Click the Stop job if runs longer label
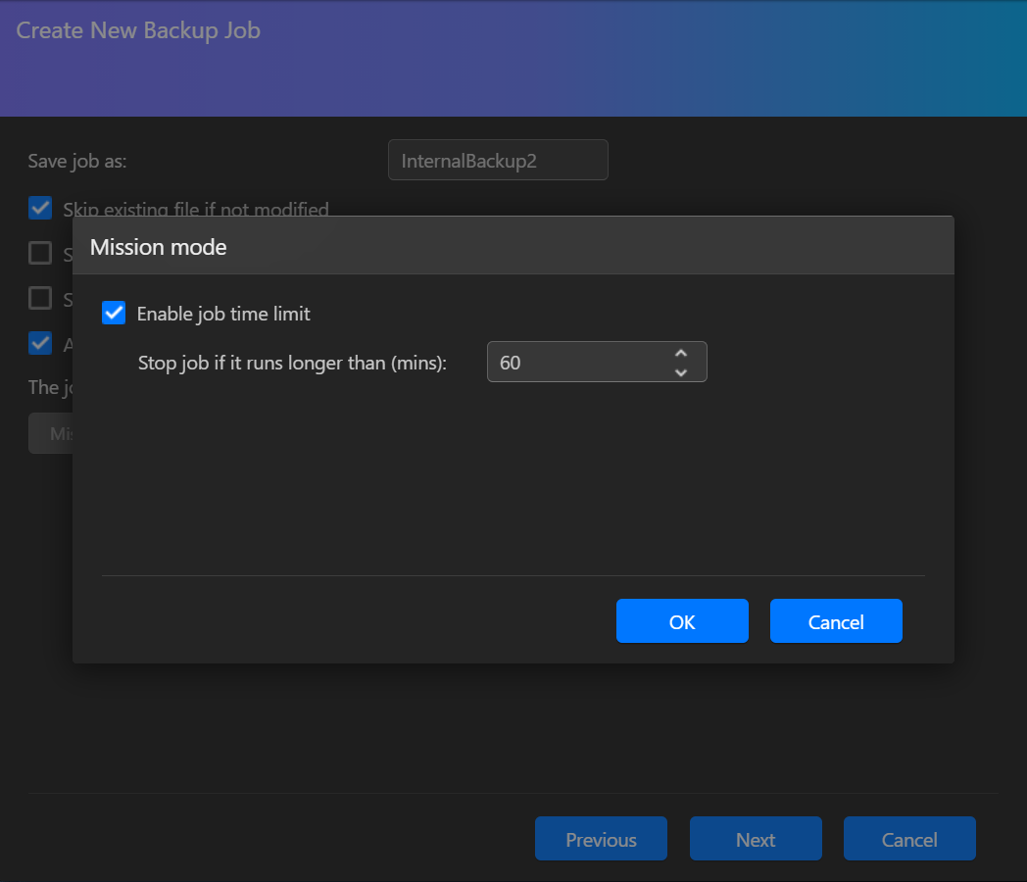The image size is (1027, 882). tap(292, 363)
